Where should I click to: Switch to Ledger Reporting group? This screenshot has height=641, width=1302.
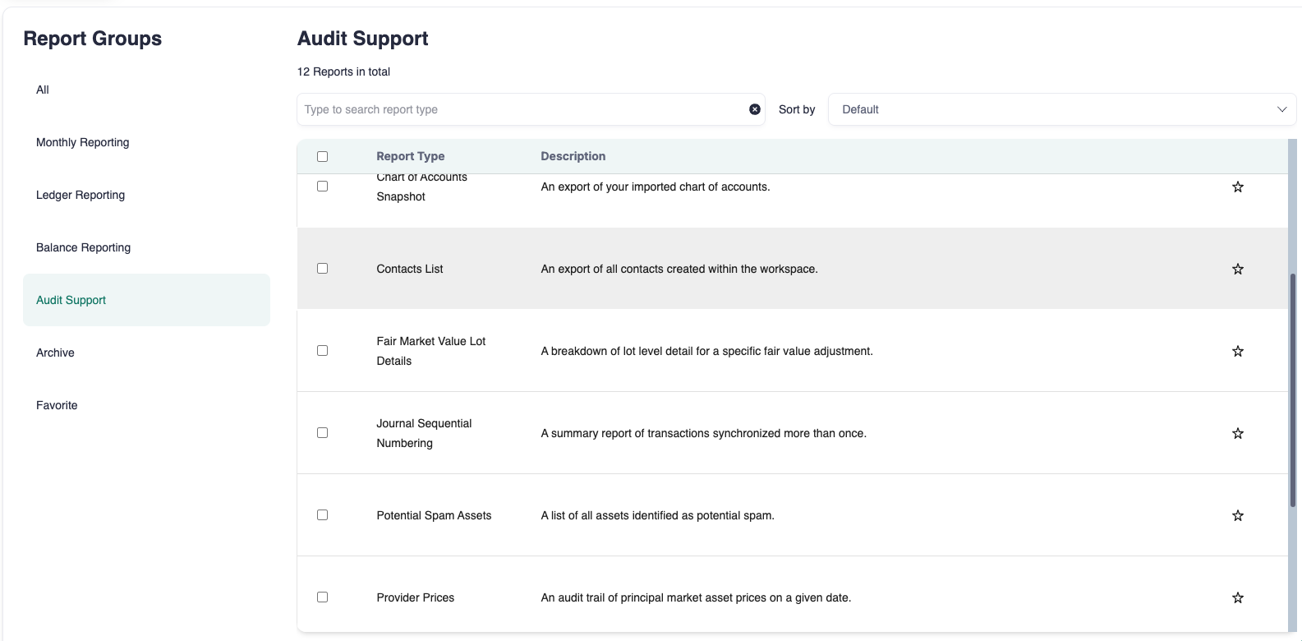(x=81, y=195)
